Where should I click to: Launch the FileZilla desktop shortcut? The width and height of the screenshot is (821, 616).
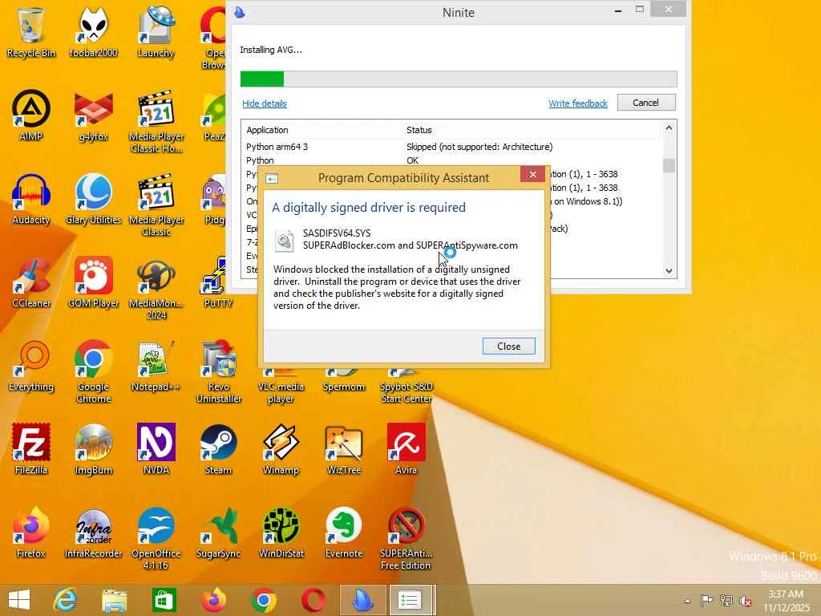(31, 449)
